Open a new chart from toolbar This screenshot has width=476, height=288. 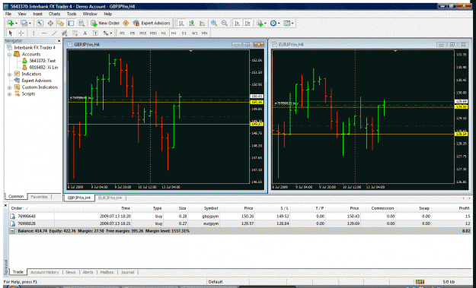coord(11,24)
